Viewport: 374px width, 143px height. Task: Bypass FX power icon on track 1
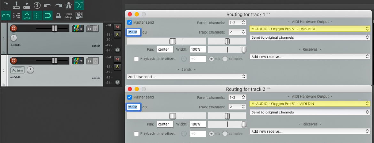(x=96, y=29)
